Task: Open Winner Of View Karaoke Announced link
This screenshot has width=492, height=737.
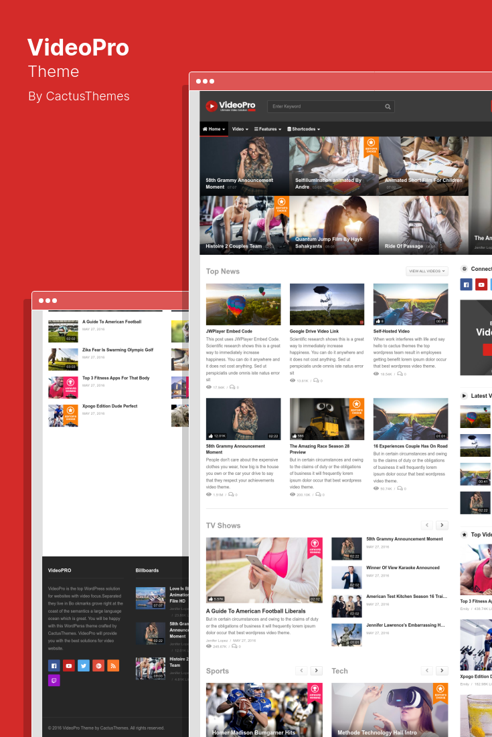Action: coord(402,568)
